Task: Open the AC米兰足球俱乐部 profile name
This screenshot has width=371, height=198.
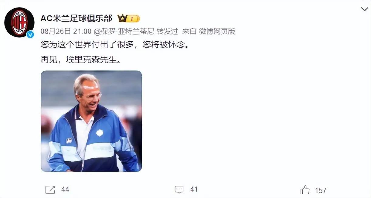Action: (77, 18)
